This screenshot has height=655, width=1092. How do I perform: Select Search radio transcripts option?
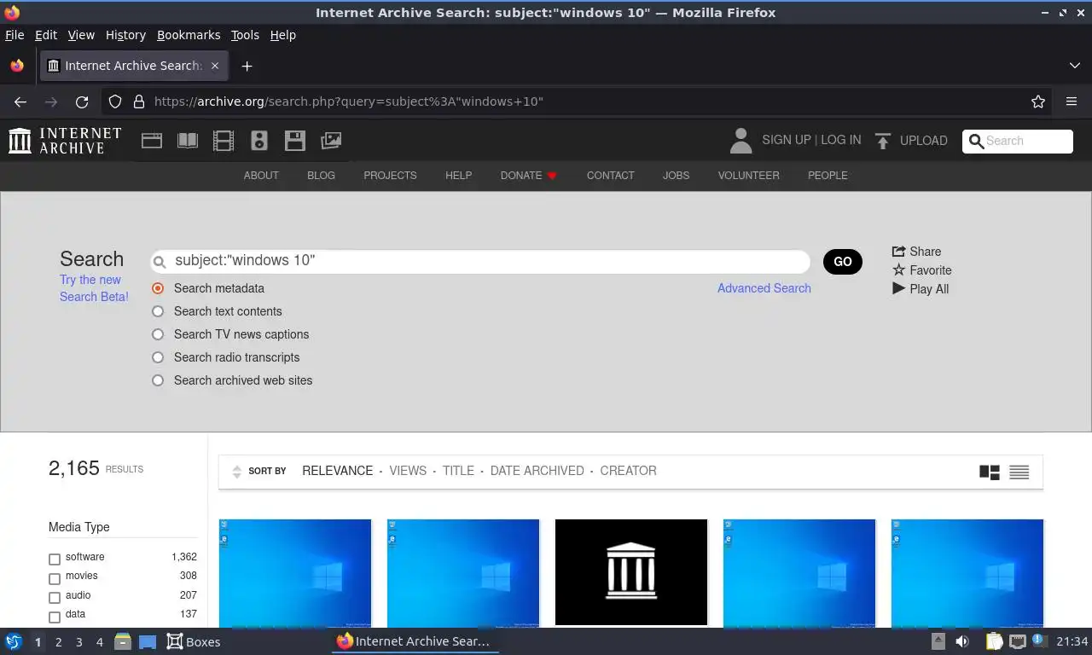point(158,357)
